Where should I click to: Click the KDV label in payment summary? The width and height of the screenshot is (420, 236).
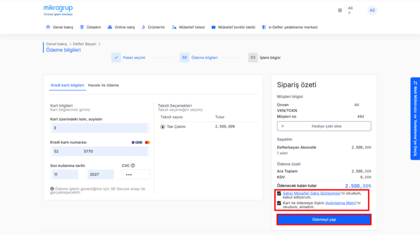click(281, 177)
